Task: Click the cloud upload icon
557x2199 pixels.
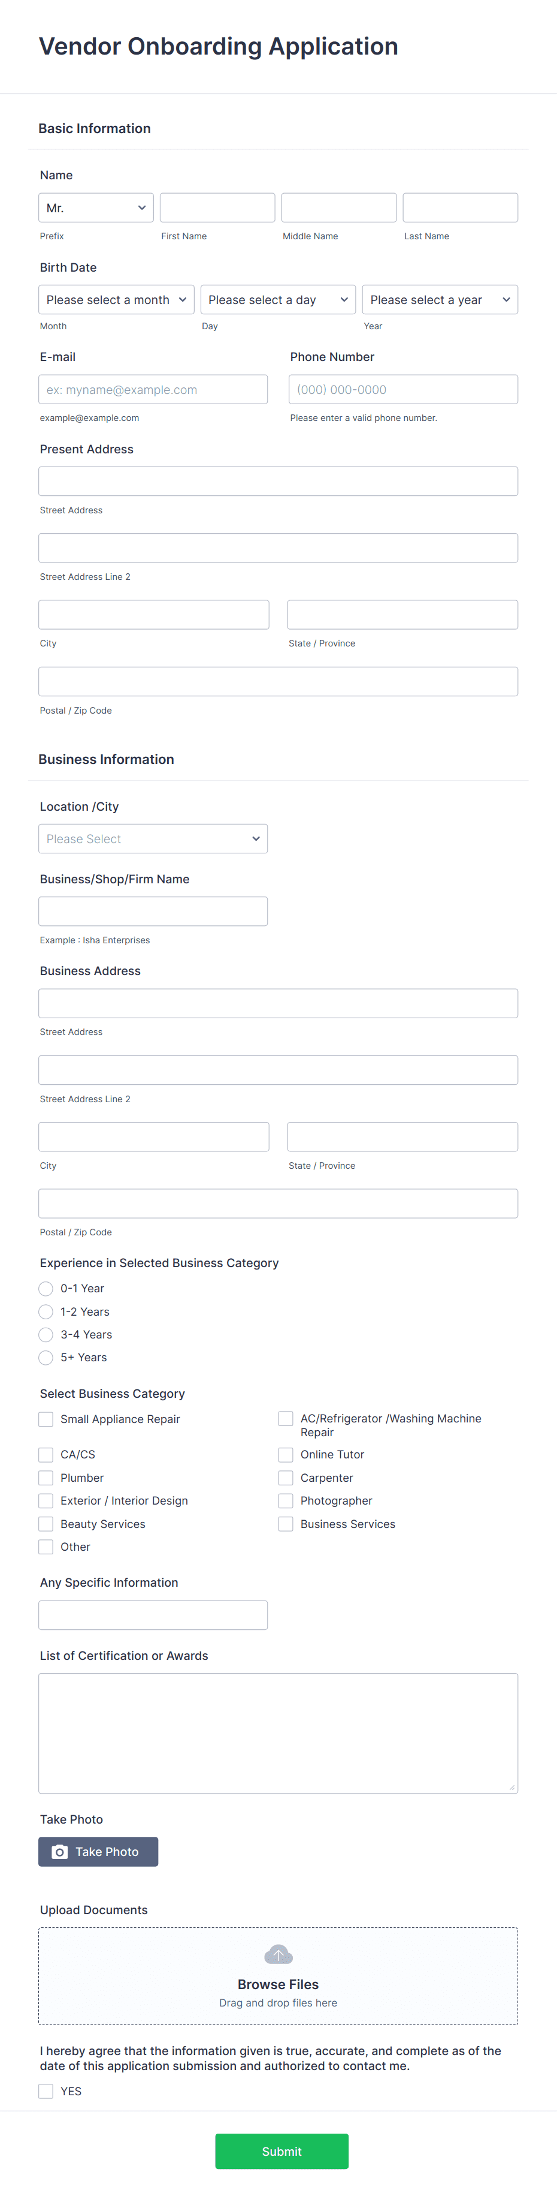Action: (278, 1954)
